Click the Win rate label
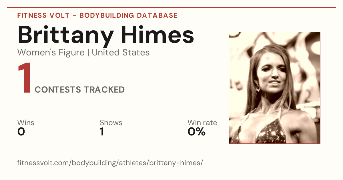 pyautogui.click(x=202, y=123)
